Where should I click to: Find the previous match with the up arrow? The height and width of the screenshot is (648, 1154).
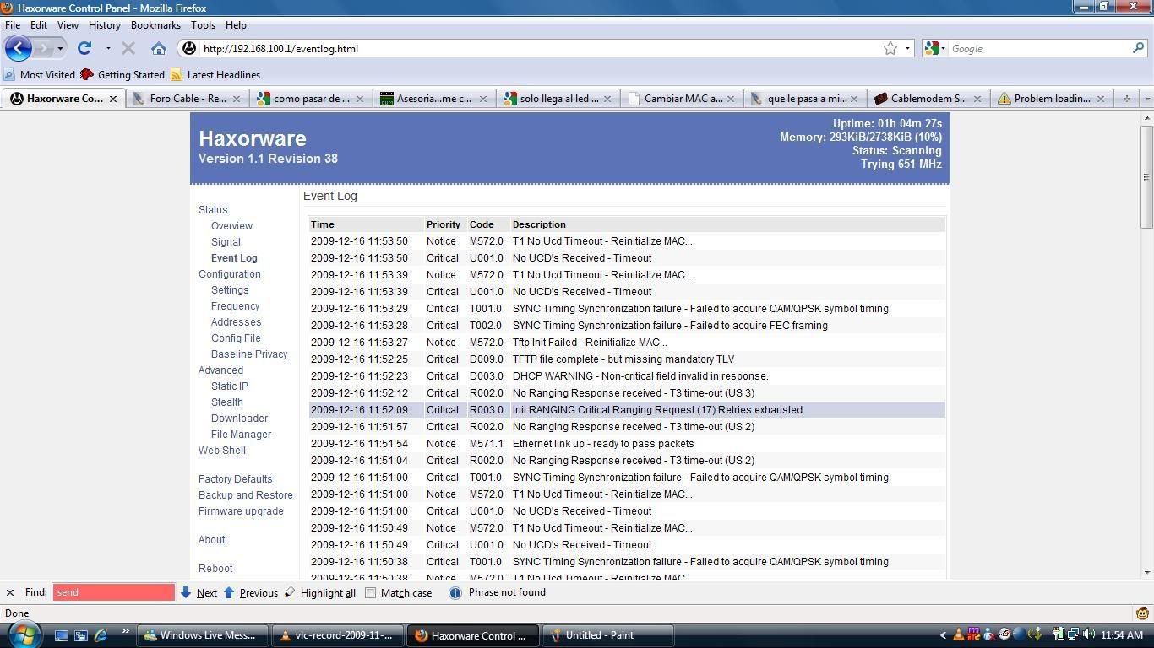click(x=229, y=592)
